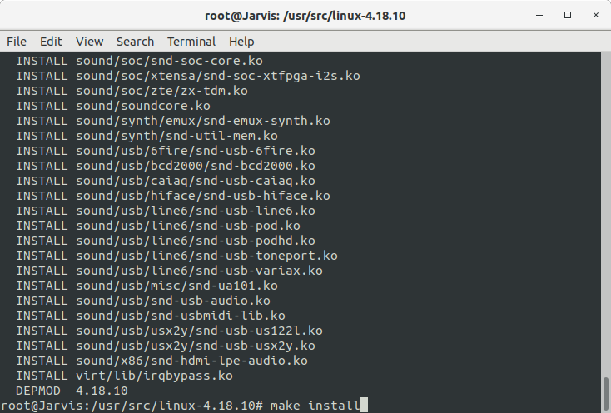Click the snd-usb-audio.ko line
Screen dimensions: 611x413
point(143,301)
